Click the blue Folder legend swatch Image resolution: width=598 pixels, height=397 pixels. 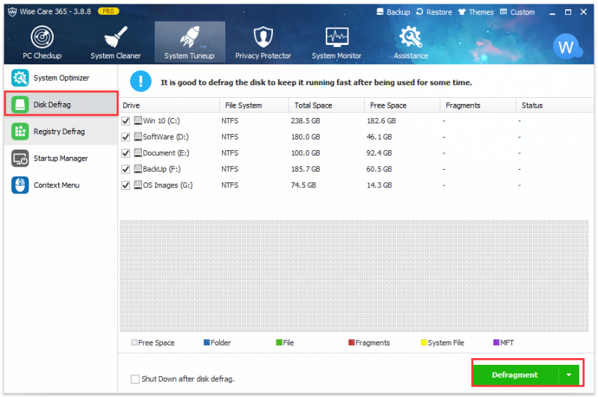(207, 342)
